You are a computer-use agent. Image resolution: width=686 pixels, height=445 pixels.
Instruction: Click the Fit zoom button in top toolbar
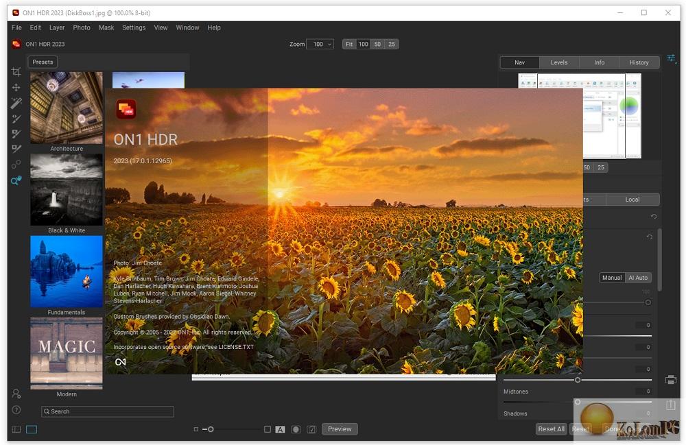[349, 44]
